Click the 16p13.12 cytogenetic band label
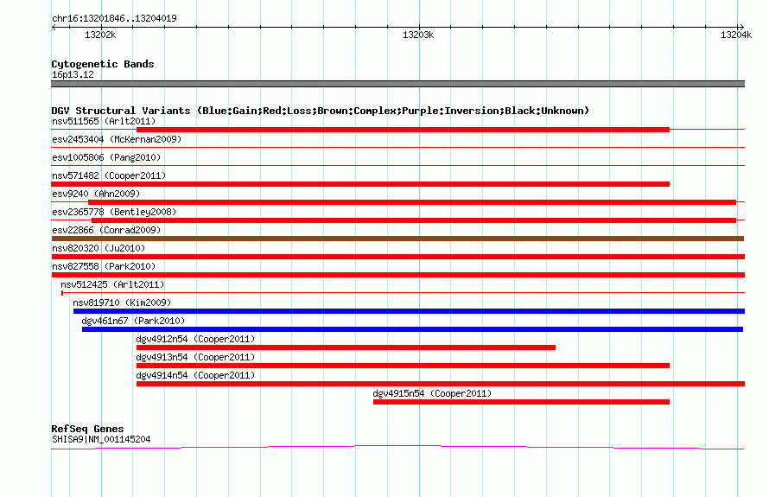This screenshot has height=497, width=769. [x=73, y=74]
